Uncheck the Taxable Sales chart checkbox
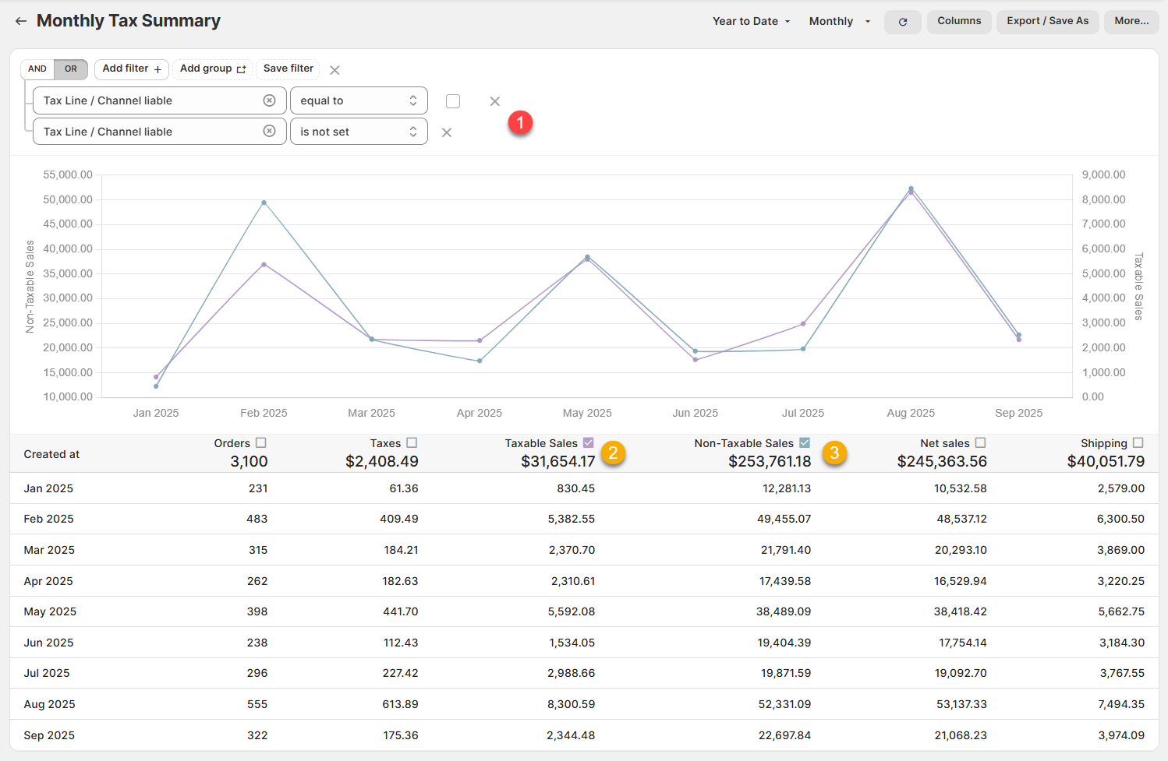The height and width of the screenshot is (761, 1168). (x=589, y=442)
